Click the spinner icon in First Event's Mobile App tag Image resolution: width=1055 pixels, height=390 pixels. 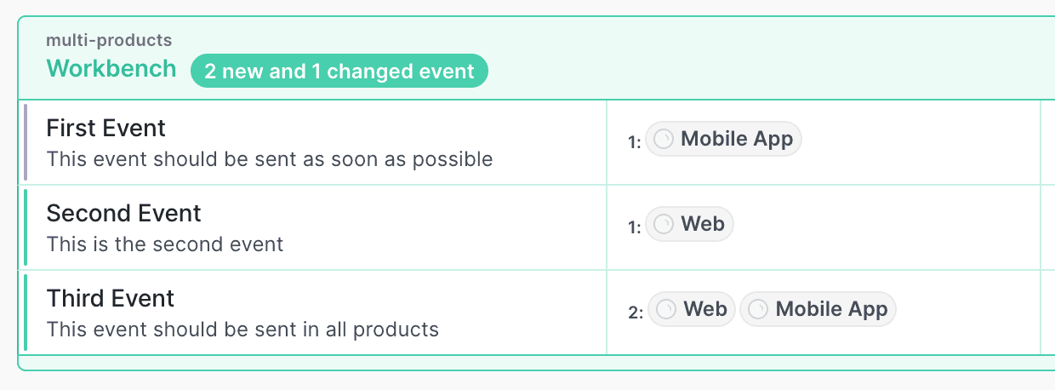click(664, 140)
